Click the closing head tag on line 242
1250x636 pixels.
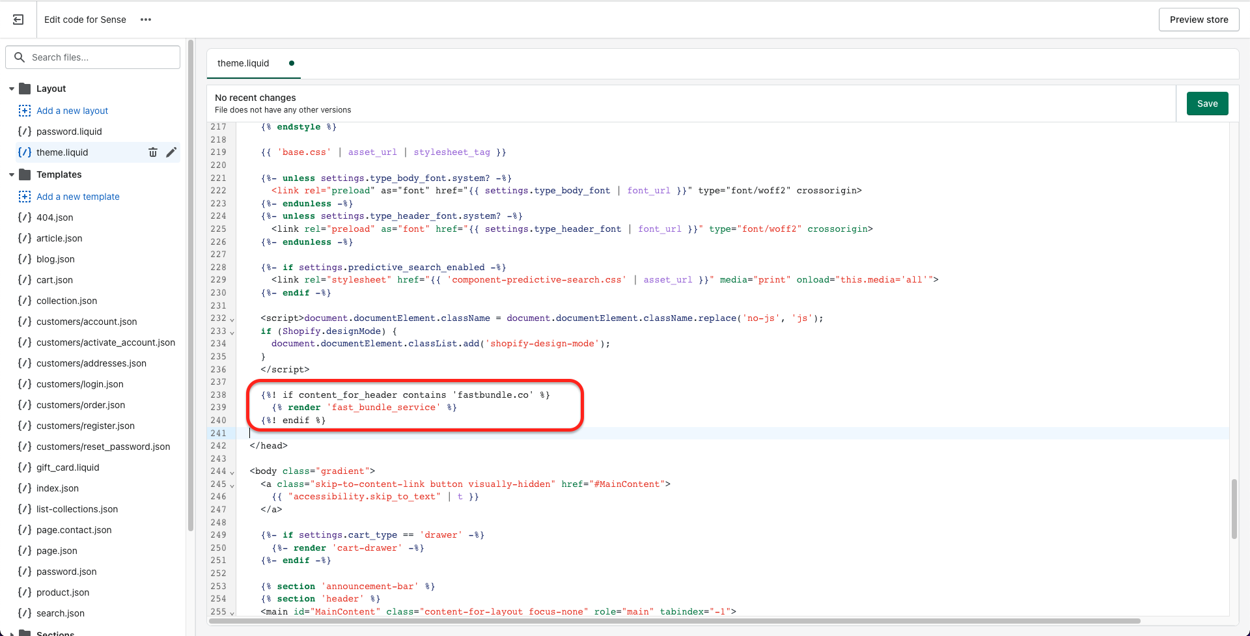coord(268,446)
